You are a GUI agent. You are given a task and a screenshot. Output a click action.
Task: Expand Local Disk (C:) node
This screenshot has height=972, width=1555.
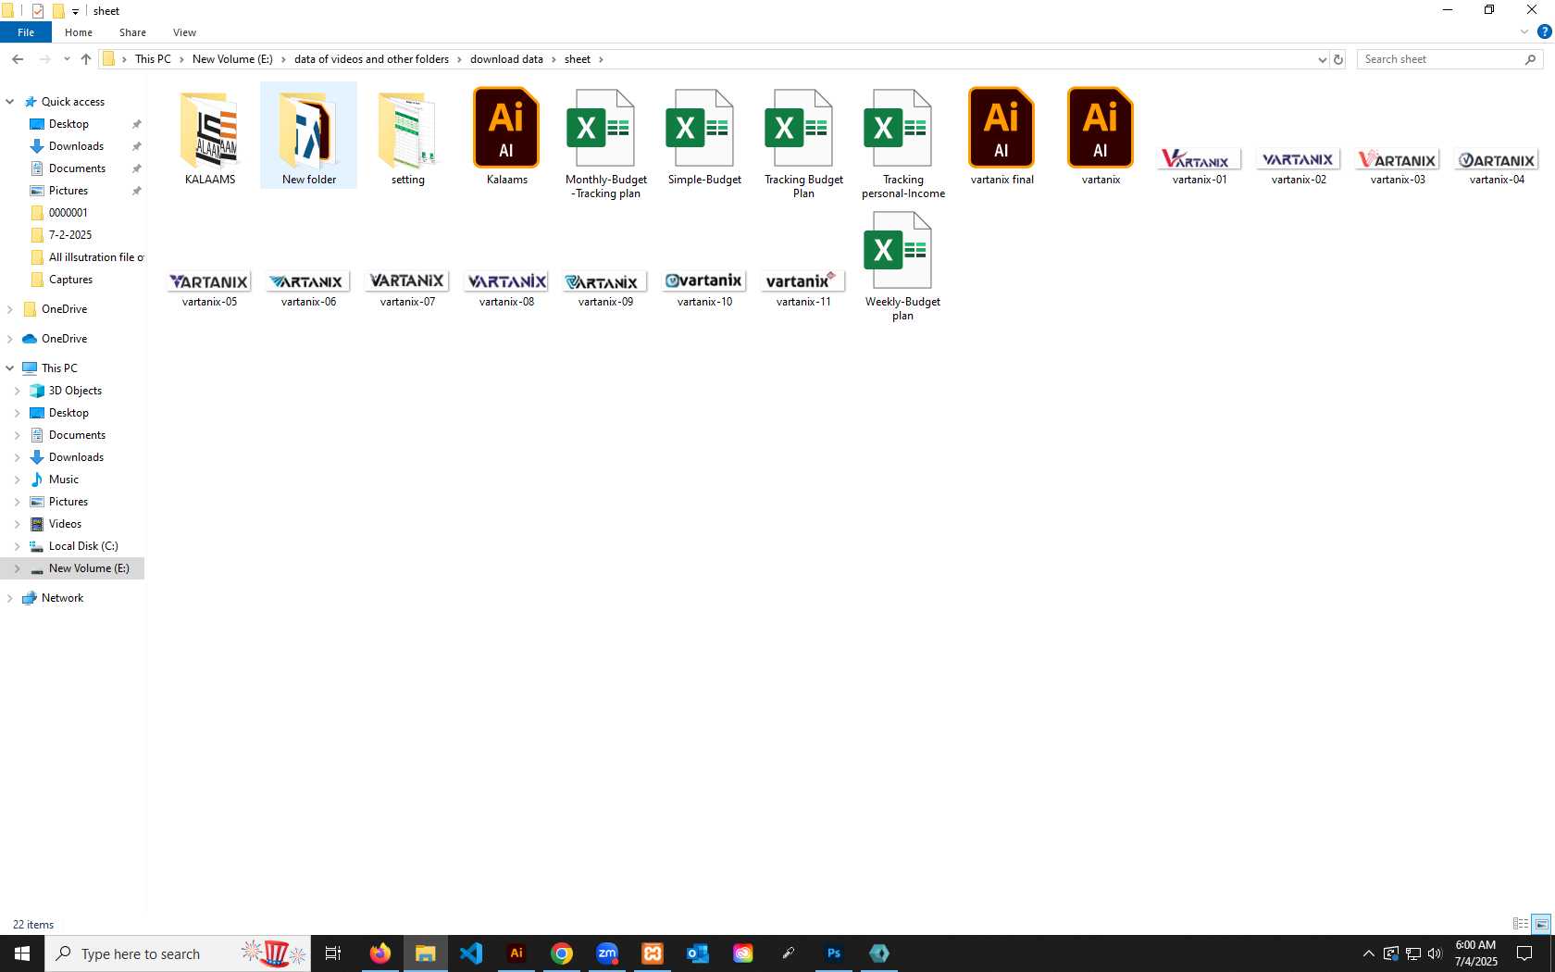18,546
